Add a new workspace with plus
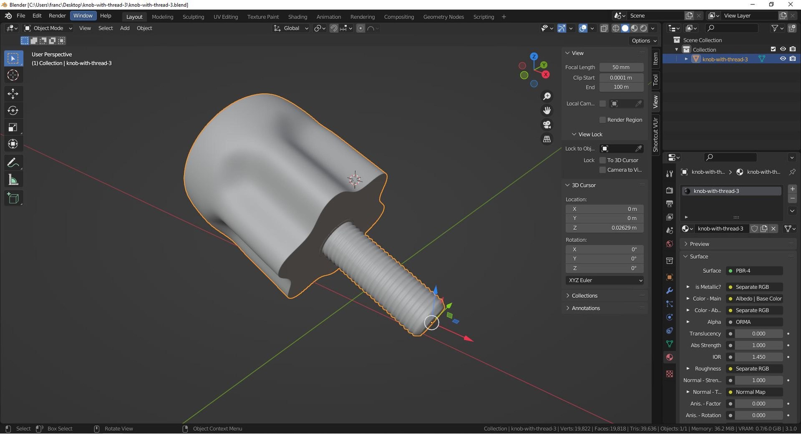 504,17
